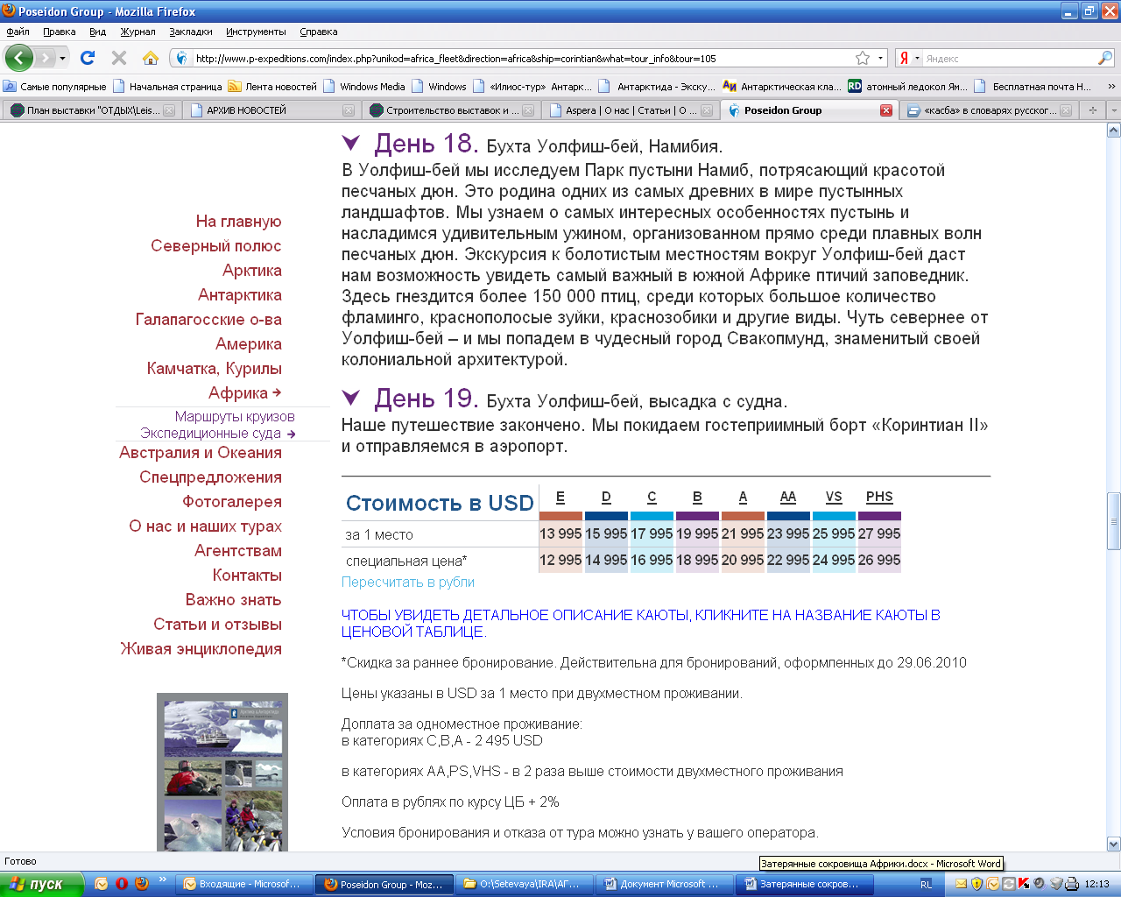Open the На главную link
Image resolution: width=1121 pixels, height=897 pixels.
[x=238, y=222]
